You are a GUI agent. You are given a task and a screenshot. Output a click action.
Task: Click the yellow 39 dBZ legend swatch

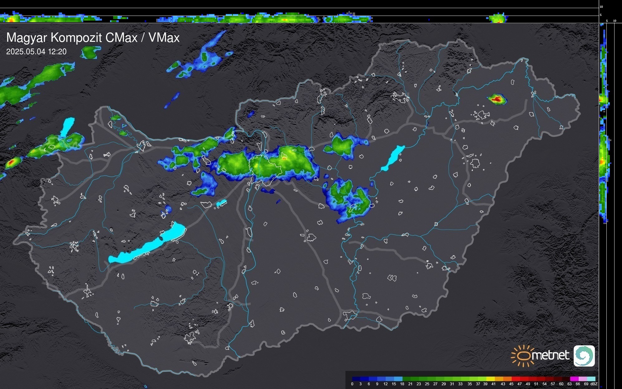click(x=490, y=379)
